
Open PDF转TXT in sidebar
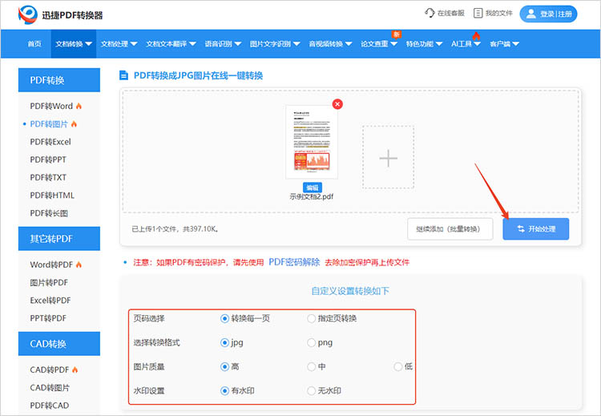48,177
